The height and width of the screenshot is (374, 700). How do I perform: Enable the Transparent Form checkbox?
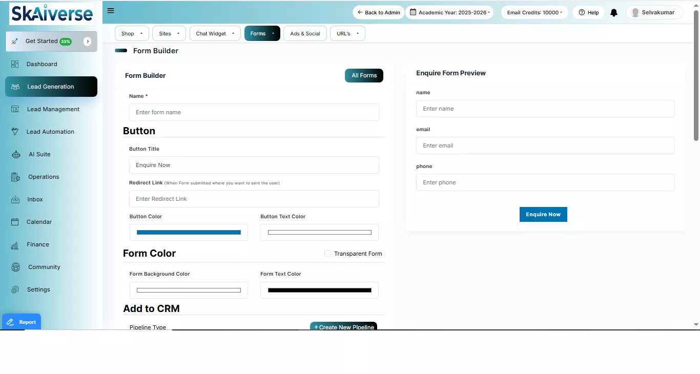327,254
